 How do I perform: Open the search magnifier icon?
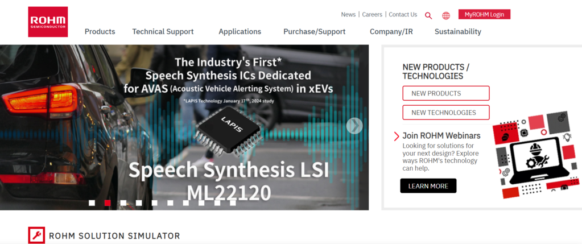(428, 15)
